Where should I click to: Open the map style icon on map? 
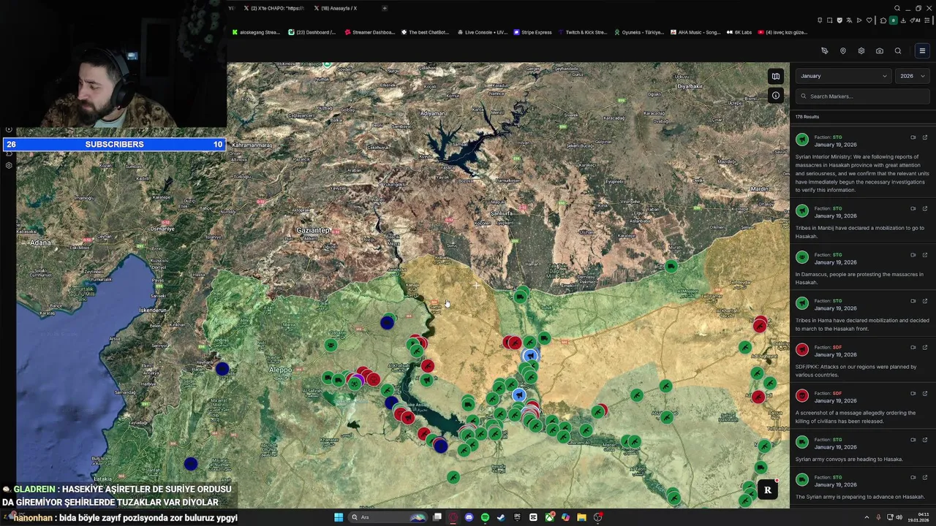click(776, 76)
